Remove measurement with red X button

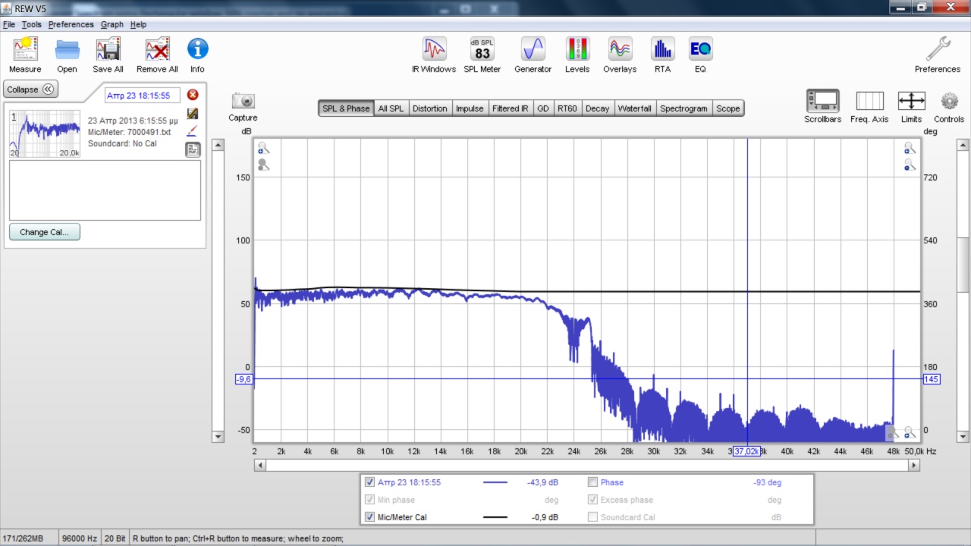coord(193,95)
